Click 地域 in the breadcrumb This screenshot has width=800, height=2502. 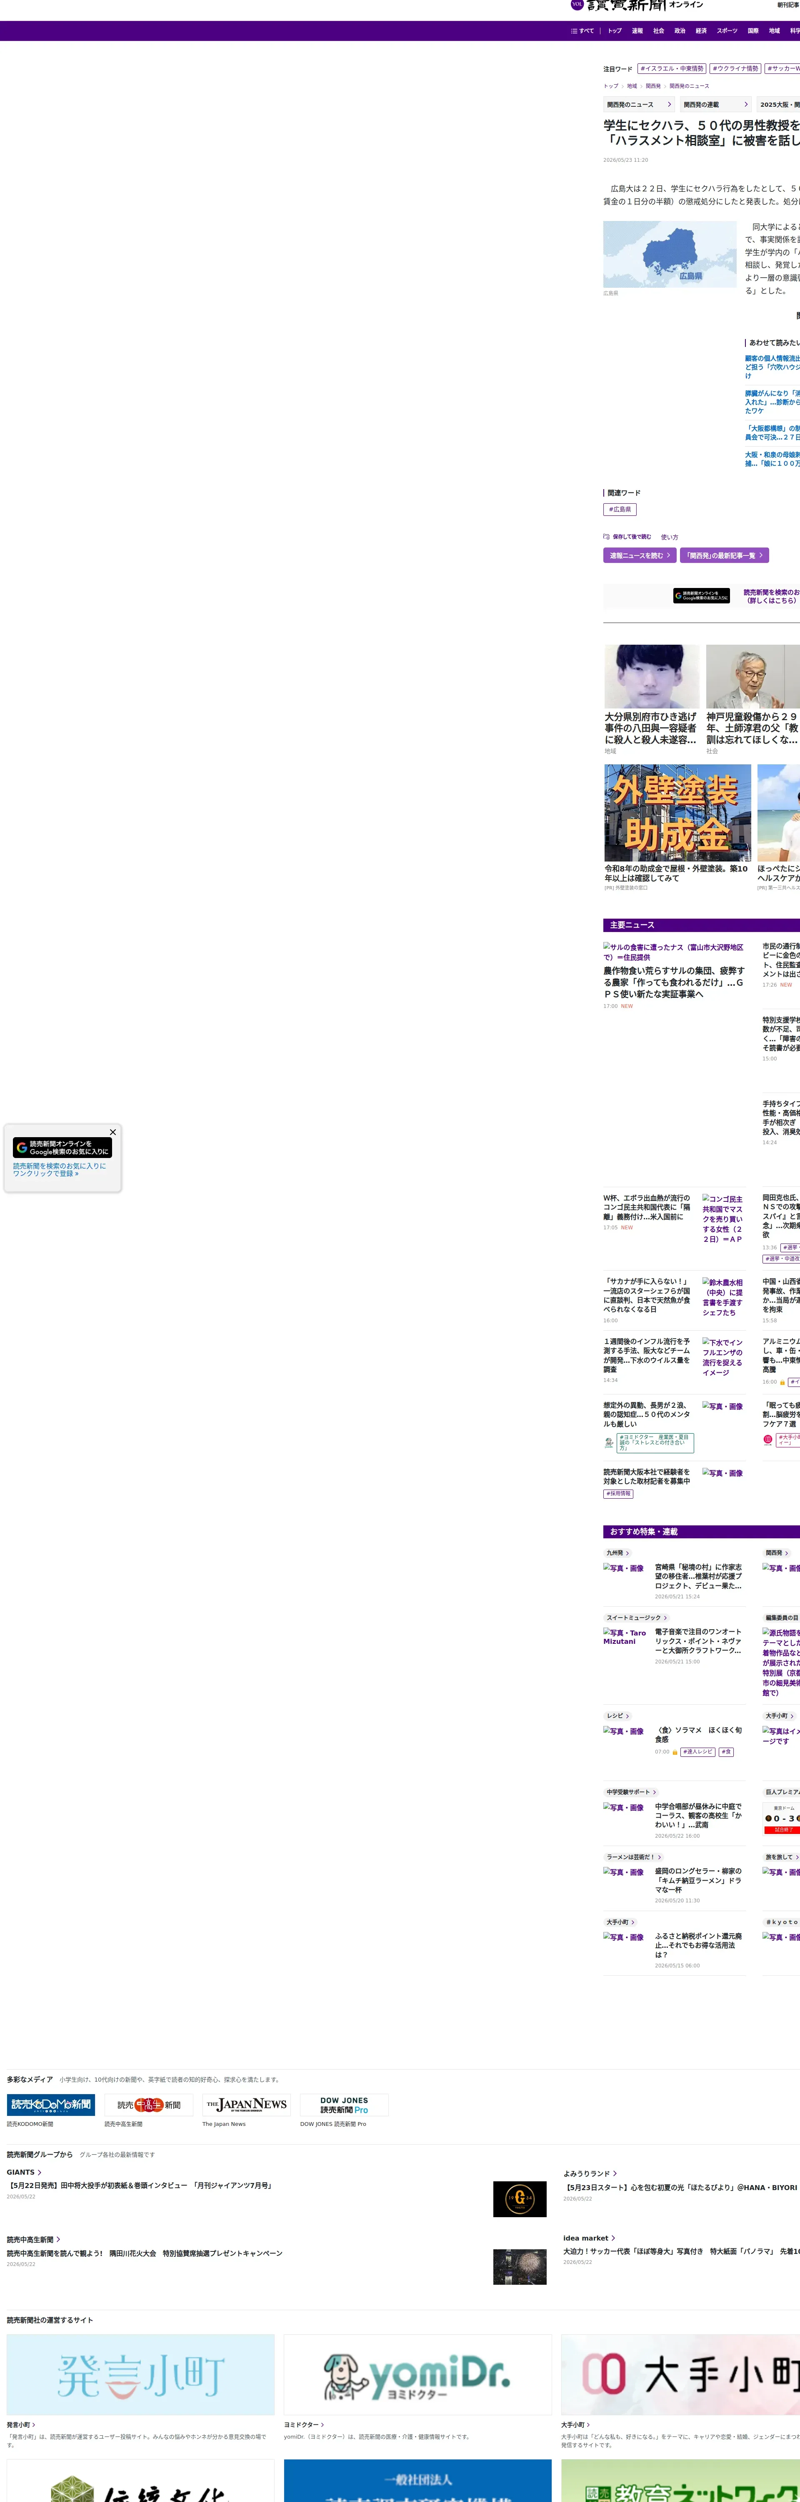[632, 86]
